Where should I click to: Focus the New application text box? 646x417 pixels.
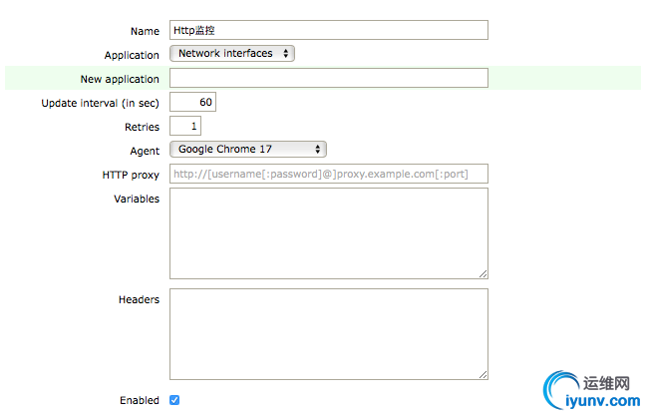[x=328, y=78]
